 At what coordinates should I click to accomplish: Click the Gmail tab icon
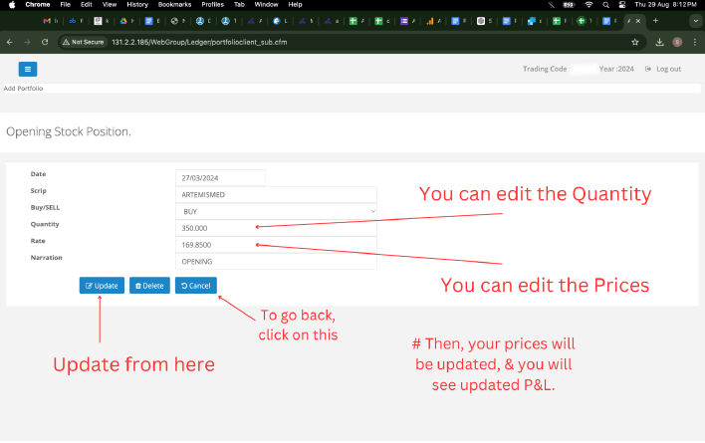46,20
